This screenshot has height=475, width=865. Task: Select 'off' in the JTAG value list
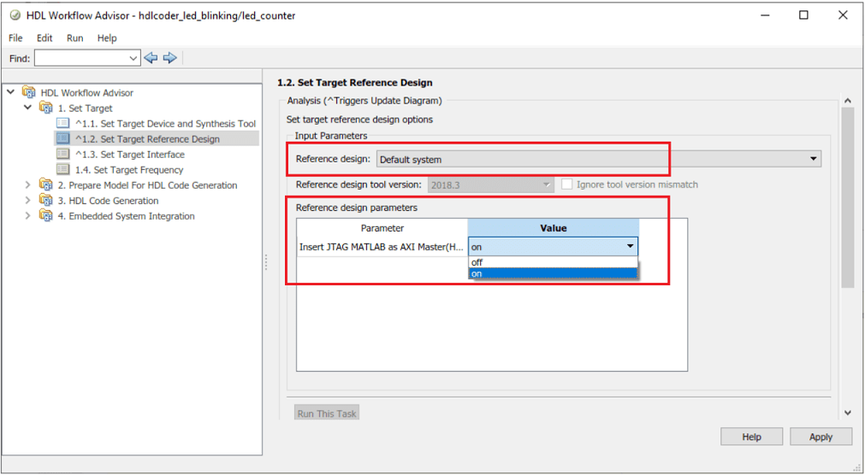(x=553, y=262)
